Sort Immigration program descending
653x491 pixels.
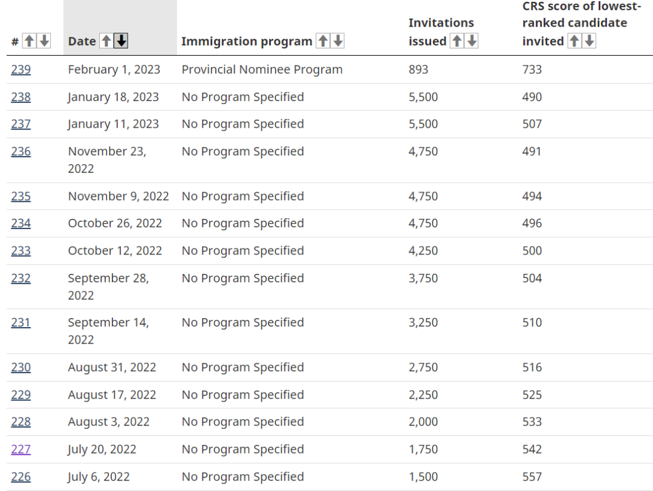tap(338, 41)
